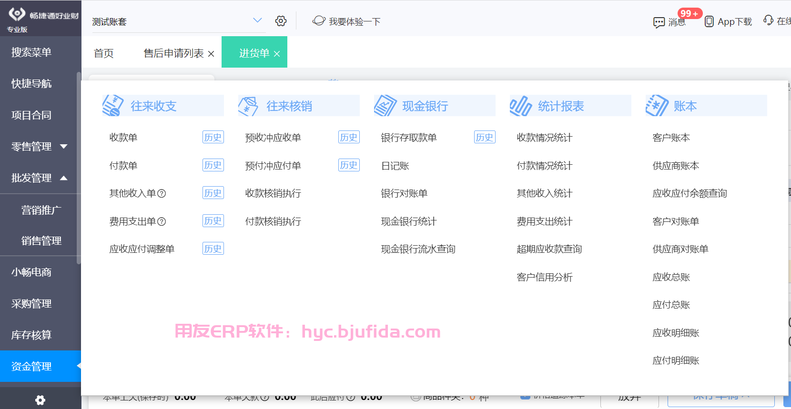
Task: Open the 客户对账单 link
Action: tap(676, 221)
